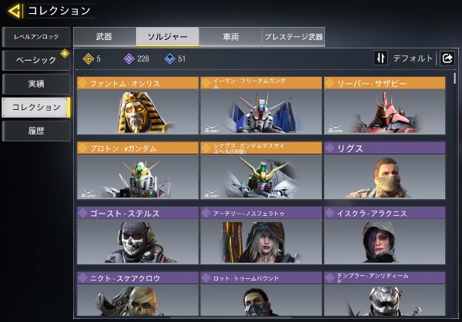Click the gold legendary count icon
The image size is (462, 322).
[x=88, y=59]
